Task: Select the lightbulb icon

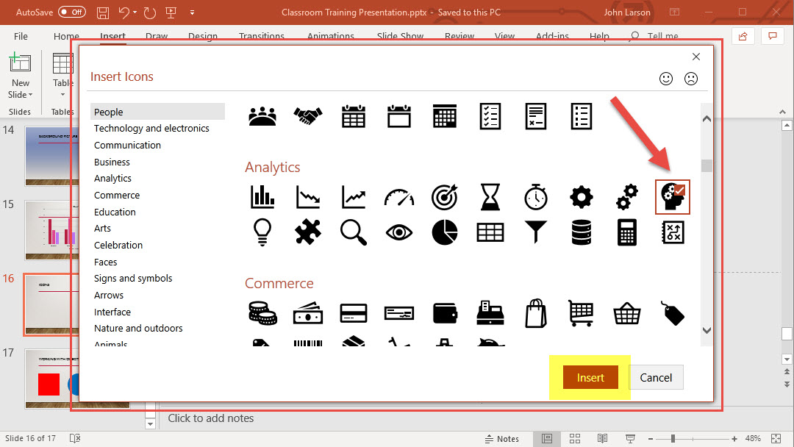Action: tap(262, 232)
